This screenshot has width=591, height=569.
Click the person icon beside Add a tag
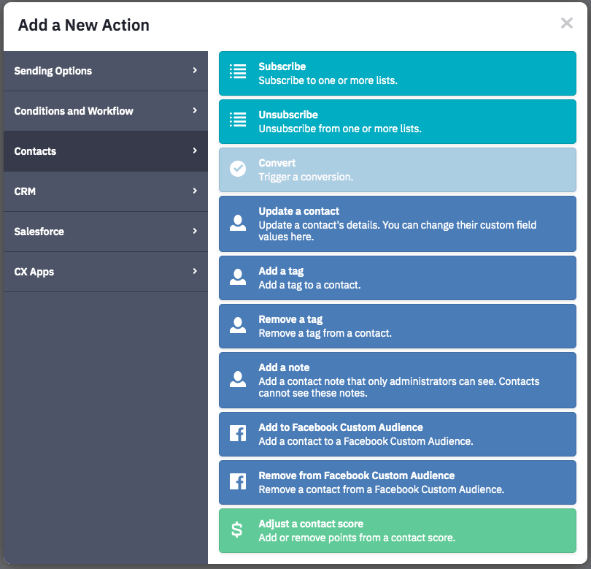[238, 277]
